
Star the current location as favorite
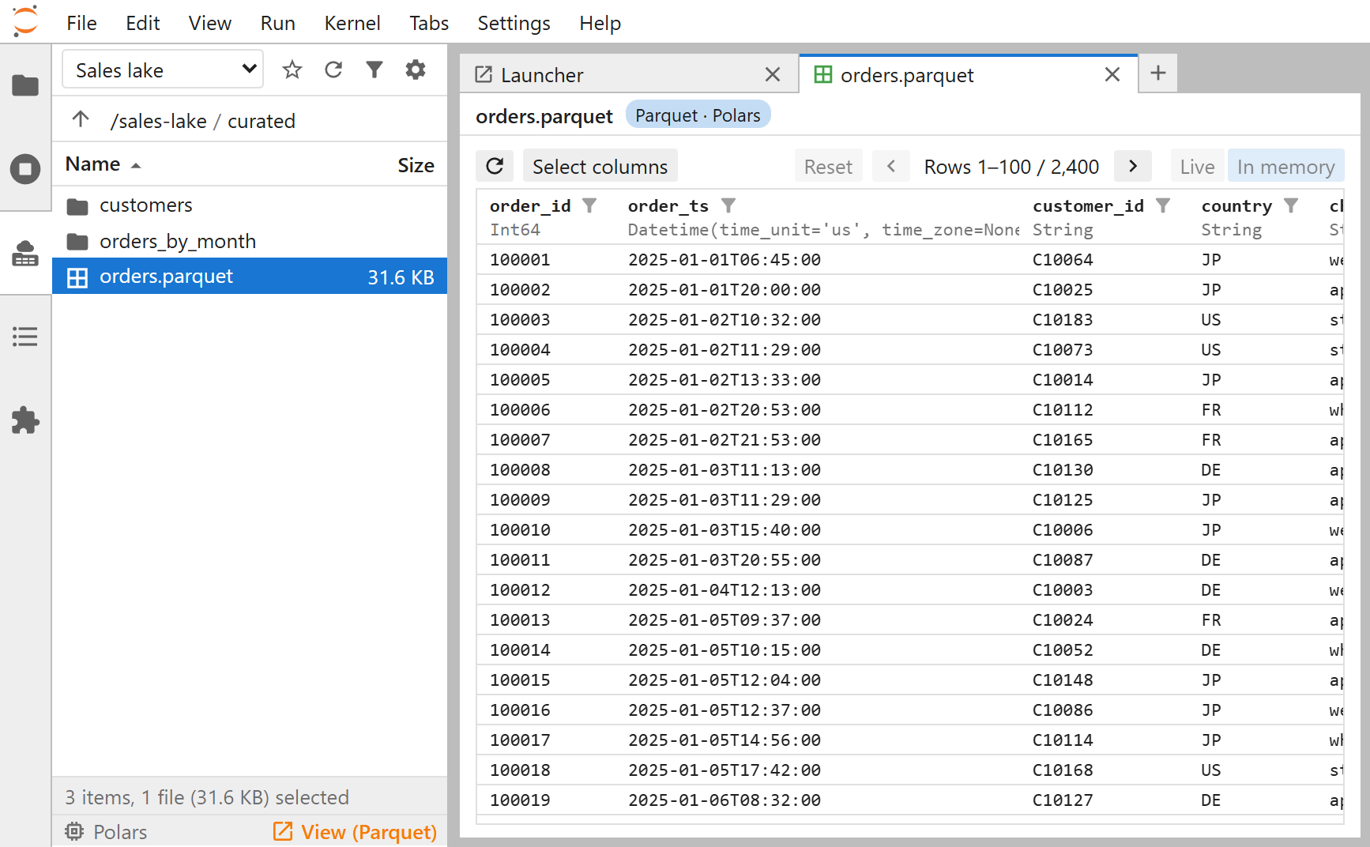[x=292, y=70]
